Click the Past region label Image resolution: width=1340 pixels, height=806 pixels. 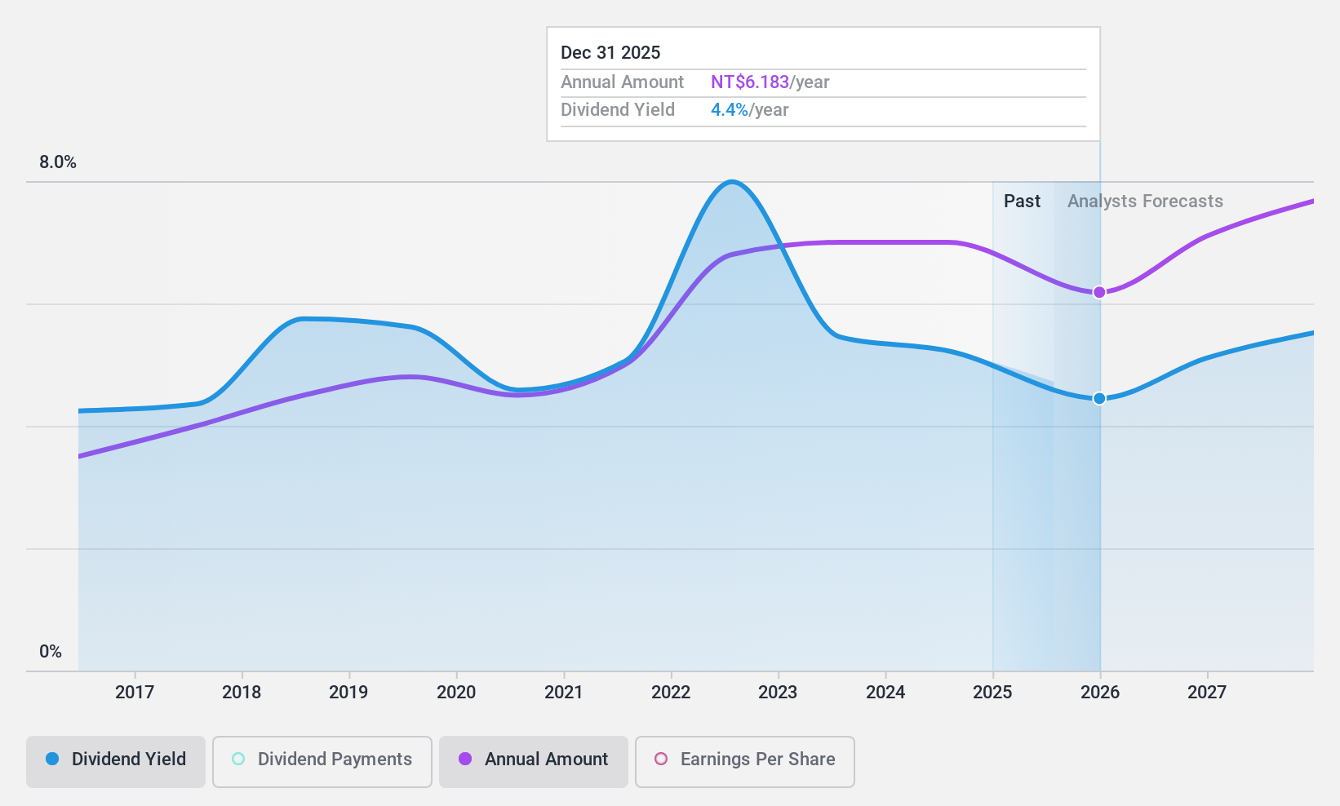point(1022,201)
